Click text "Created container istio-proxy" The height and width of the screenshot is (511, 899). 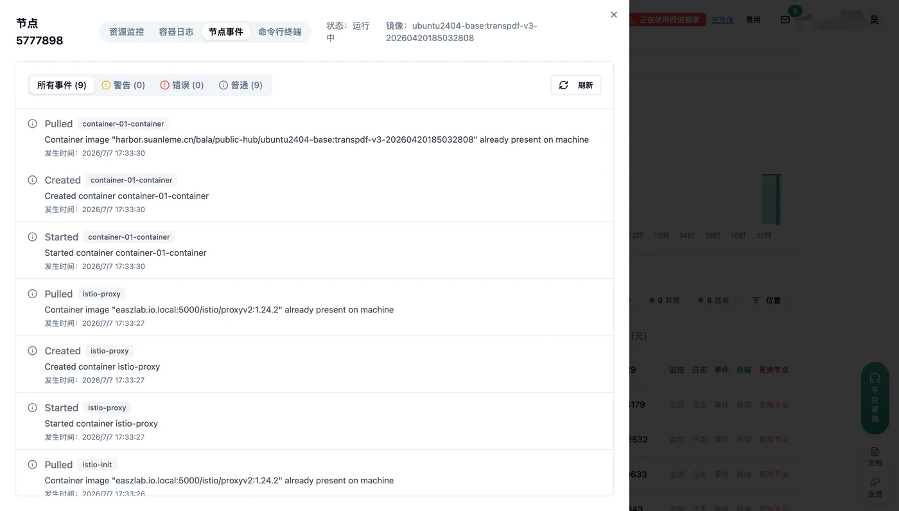click(102, 366)
